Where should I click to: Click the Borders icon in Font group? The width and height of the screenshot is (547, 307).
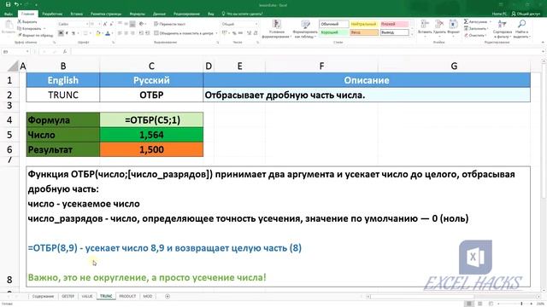[85, 33]
